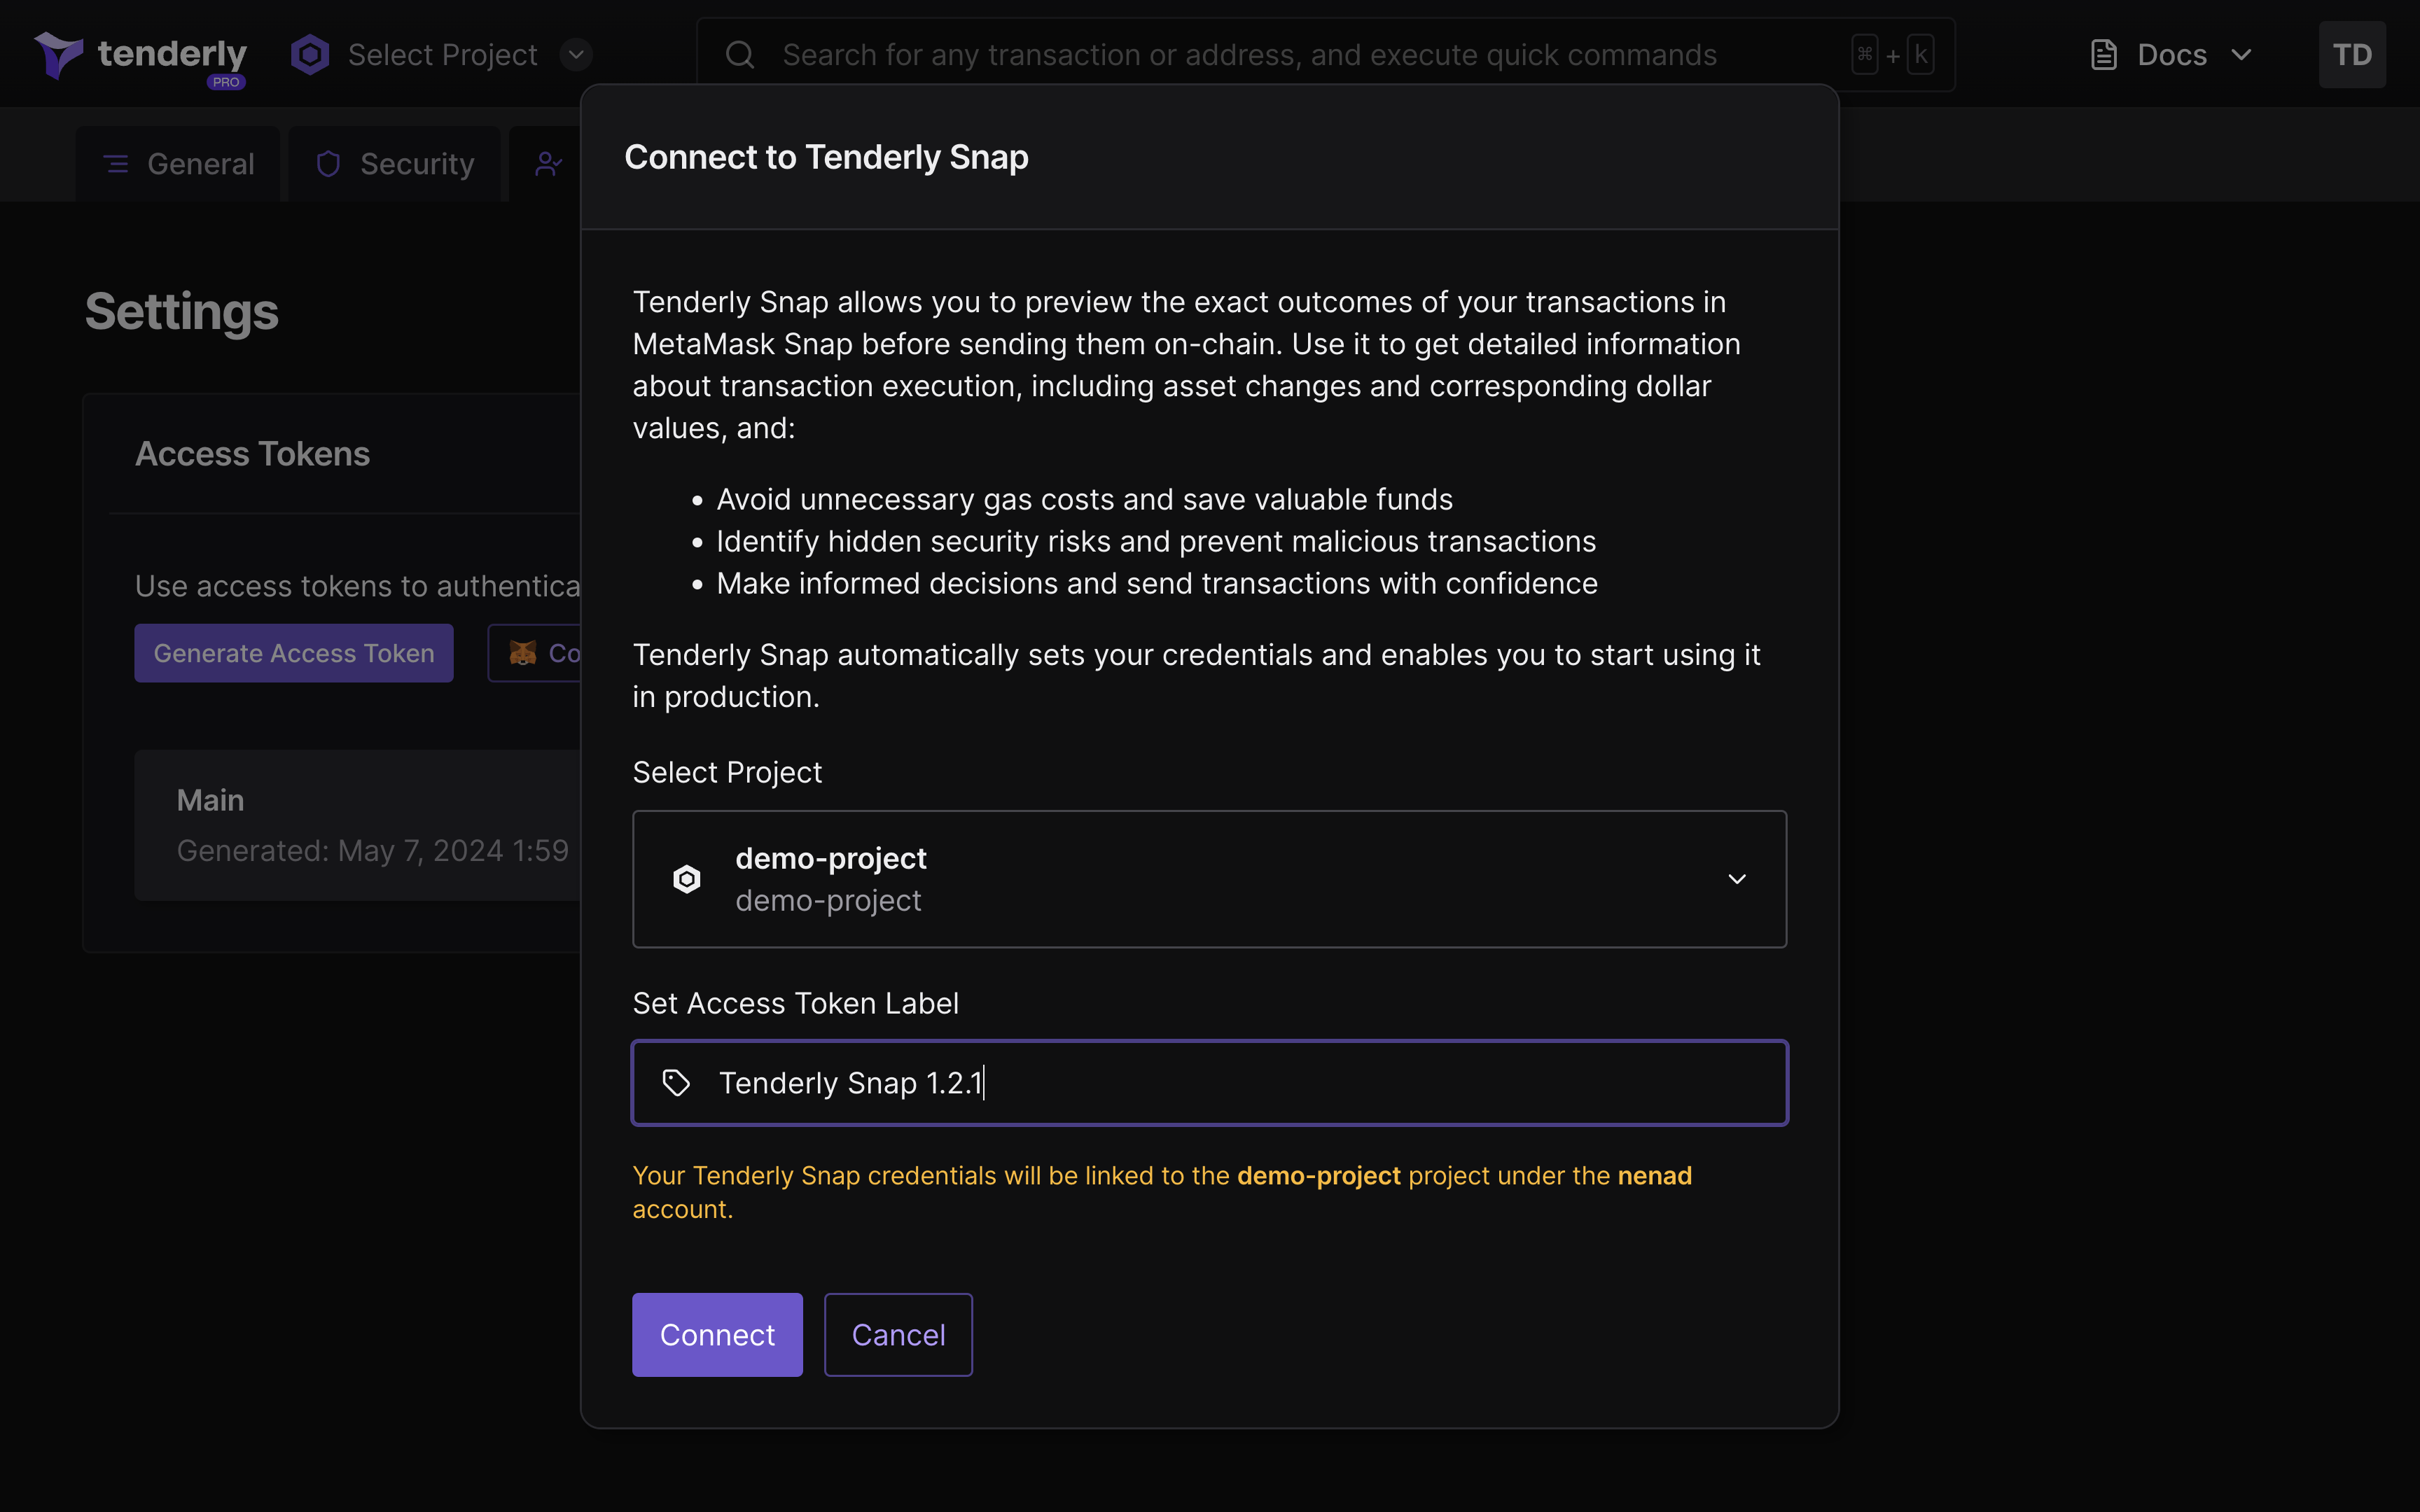Image resolution: width=2420 pixels, height=1512 pixels.
Task: Click the hexagon icon in the project selector
Action: (x=687, y=879)
